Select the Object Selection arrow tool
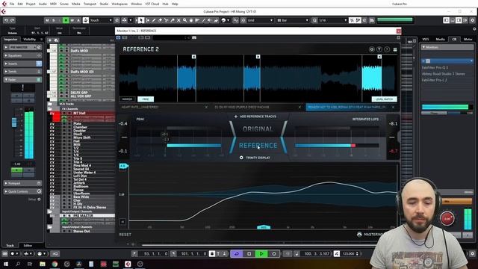Viewport: 478px width, 269px height. [141, 20]
